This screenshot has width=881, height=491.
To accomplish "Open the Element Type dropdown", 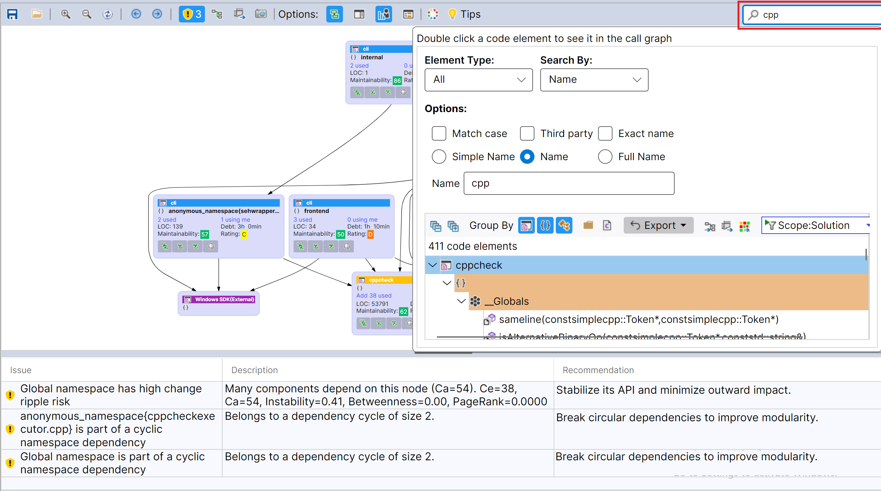I will point(478,80).
